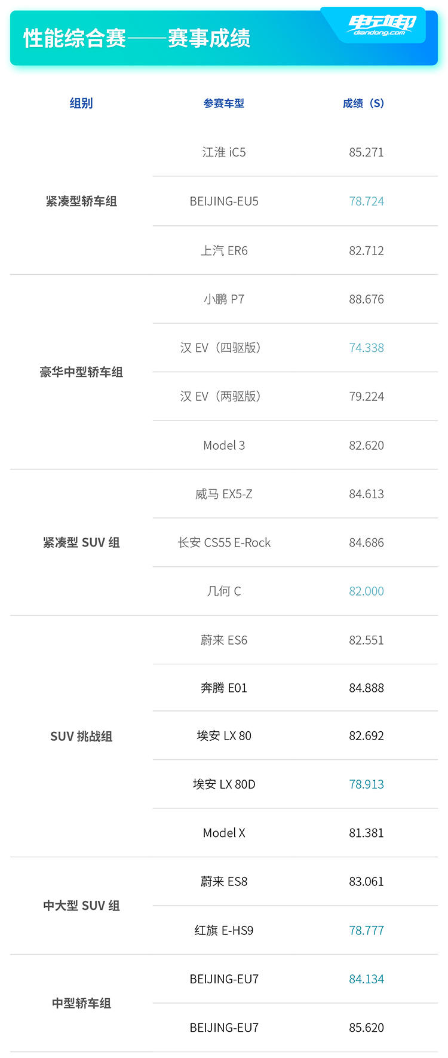
Task: Click the 江淮 iC5 model entry
Action: [224, 152]
